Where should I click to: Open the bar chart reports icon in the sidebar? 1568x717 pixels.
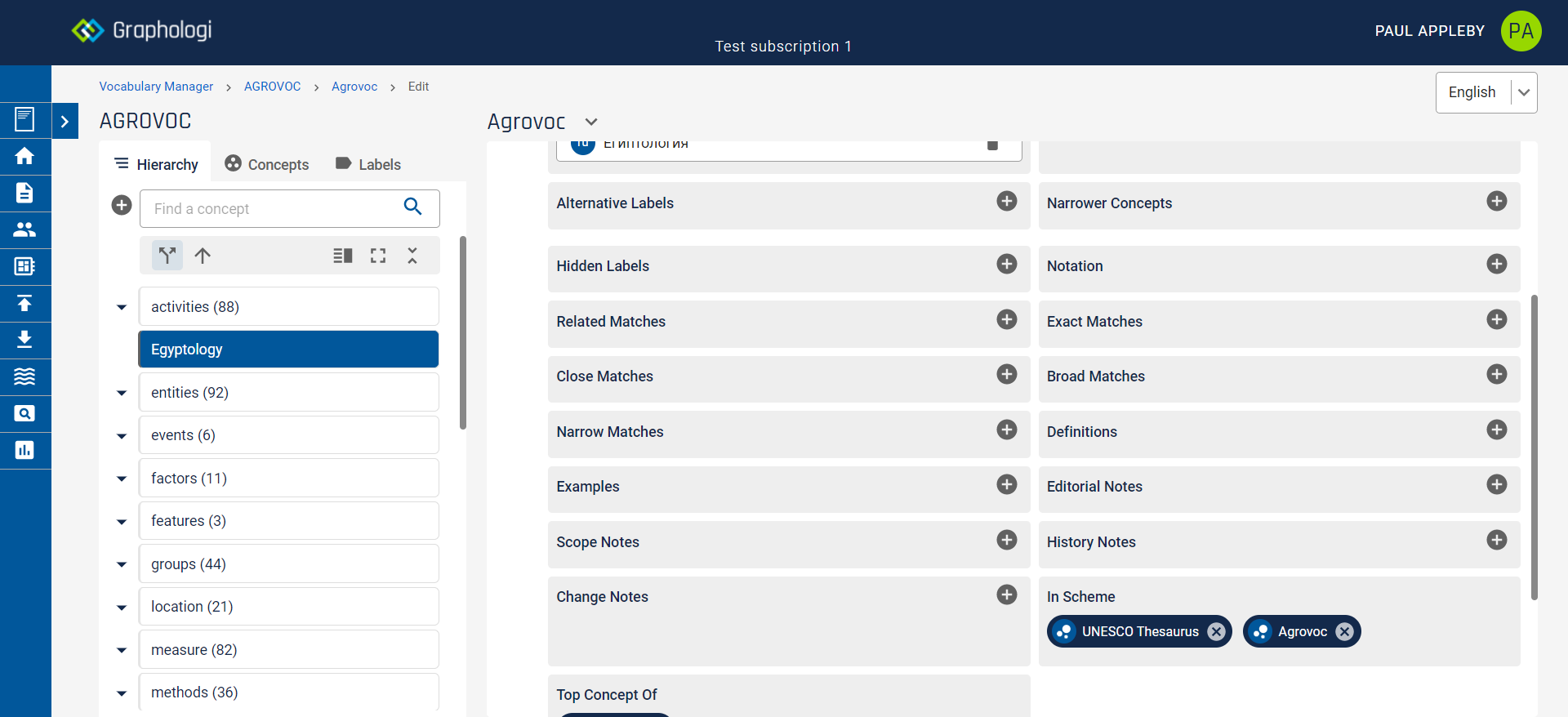point(24,450)
